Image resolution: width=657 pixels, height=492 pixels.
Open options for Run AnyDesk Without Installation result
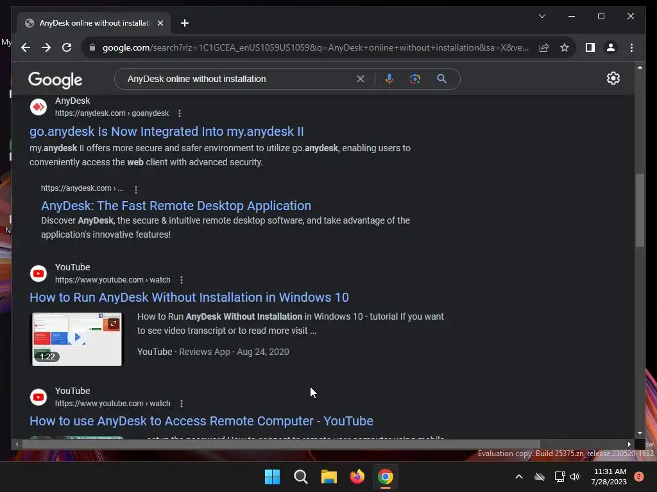point(181,280)
